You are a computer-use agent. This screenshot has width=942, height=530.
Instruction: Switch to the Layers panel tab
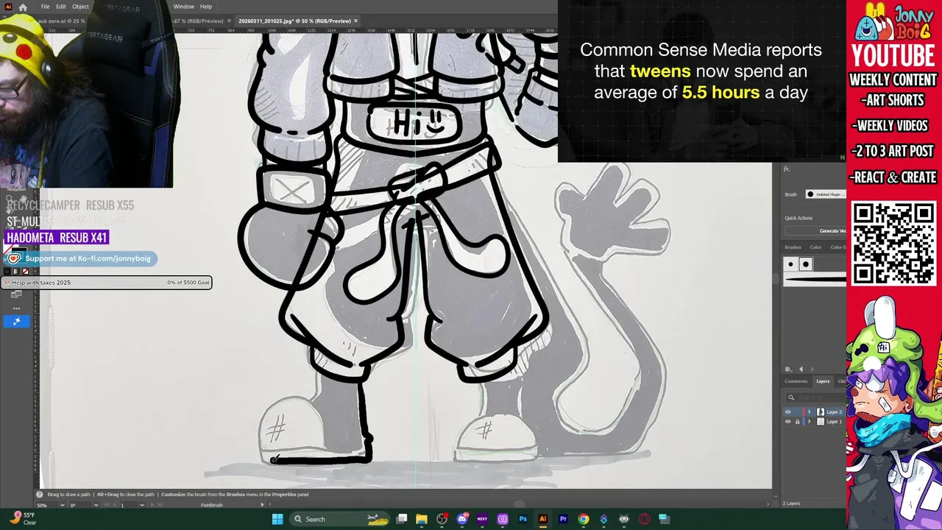pos(823,381)
